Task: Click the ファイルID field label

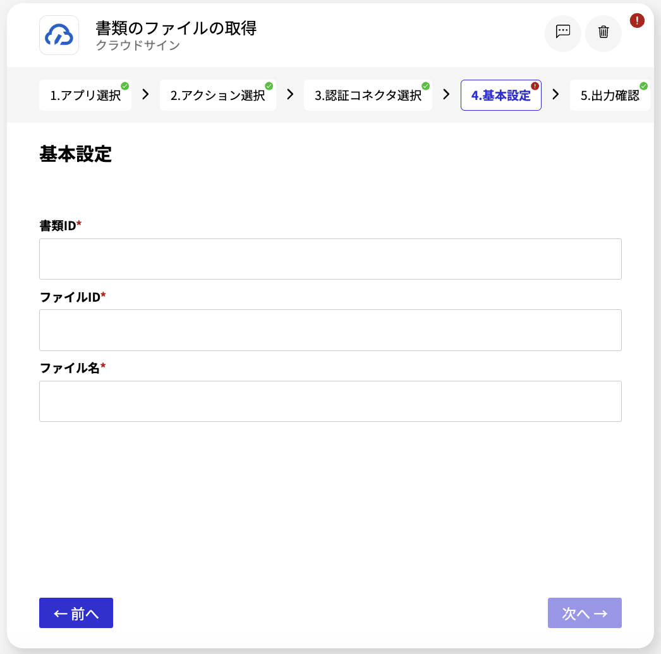Action: [73, 297]
